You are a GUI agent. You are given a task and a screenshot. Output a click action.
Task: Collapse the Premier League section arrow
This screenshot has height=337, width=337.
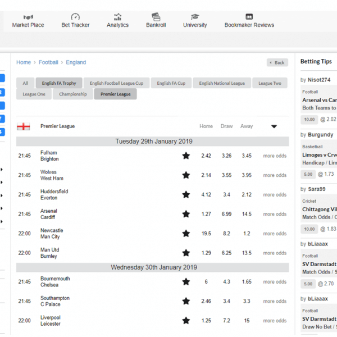point(274,126)
